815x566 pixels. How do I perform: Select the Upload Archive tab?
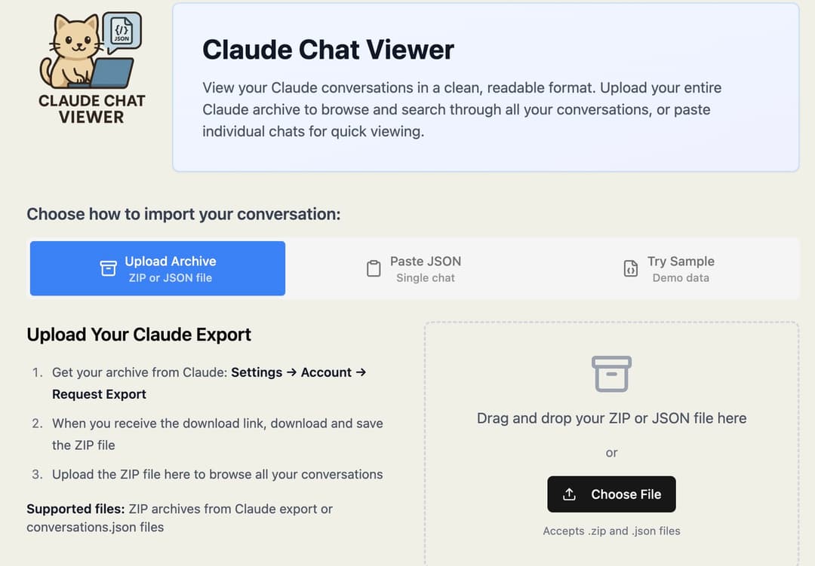[158, 268]
